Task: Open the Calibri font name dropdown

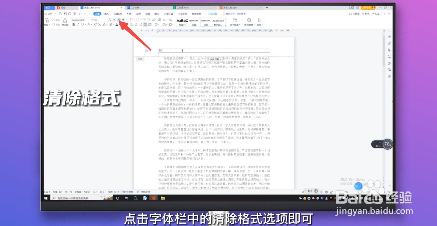Action: 91,20
